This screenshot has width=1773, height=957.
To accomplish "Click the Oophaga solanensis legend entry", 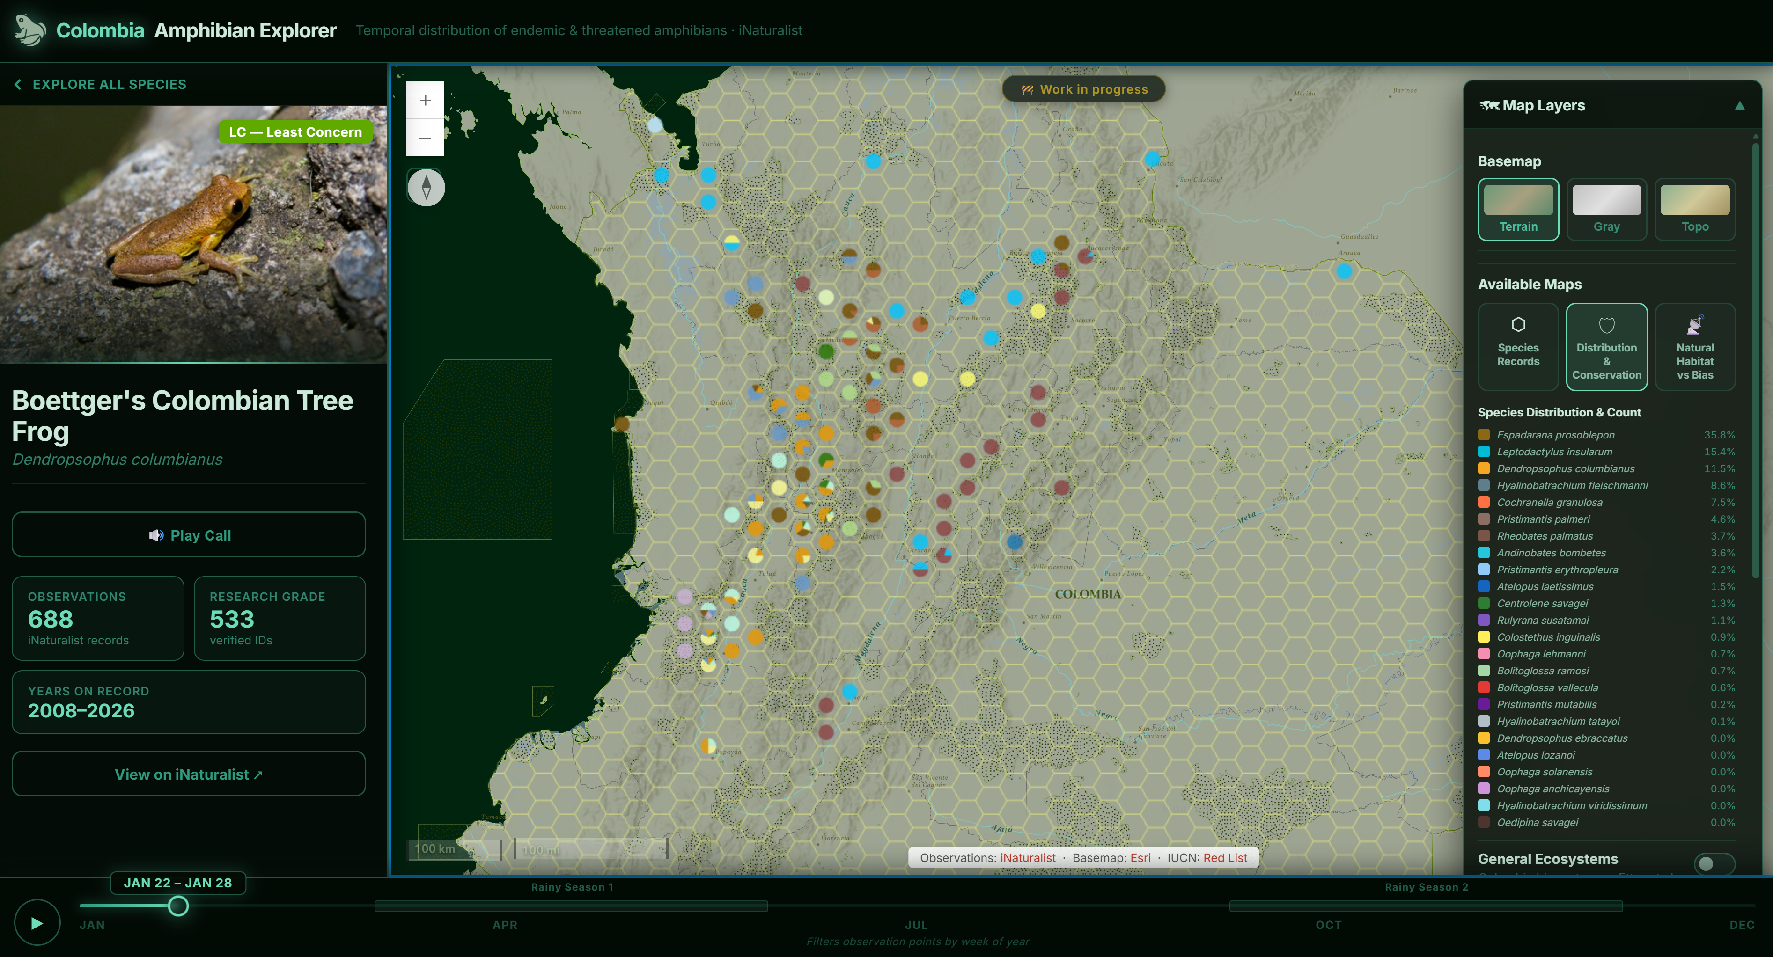I will (x=1606, y=772).
